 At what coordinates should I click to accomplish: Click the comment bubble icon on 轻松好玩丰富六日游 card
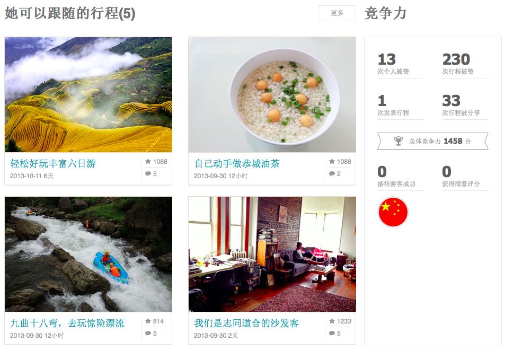click(x=148, y=174)
